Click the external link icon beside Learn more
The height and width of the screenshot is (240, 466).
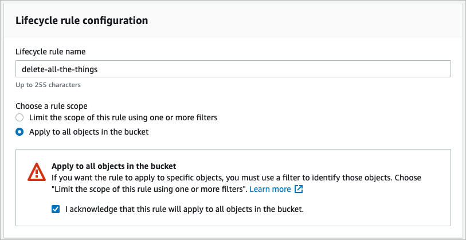click(x=299, y=189)
